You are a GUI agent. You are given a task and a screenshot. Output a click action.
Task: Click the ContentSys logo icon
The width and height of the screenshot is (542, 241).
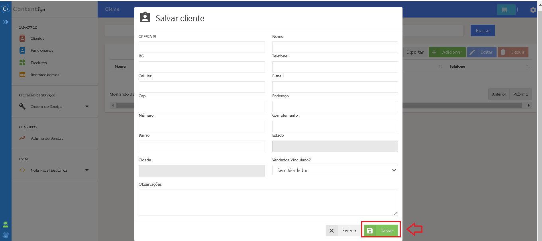[x=6, y=9]
